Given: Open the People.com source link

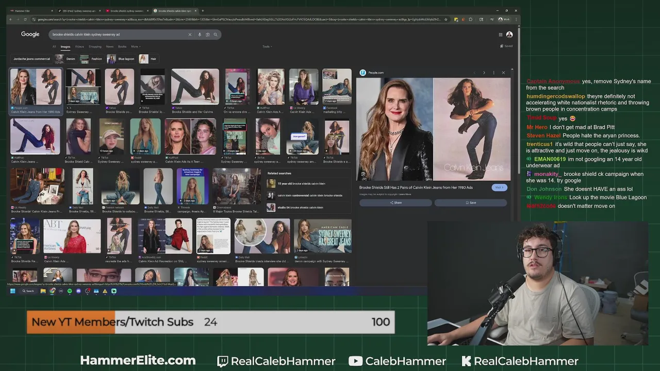Looking at the screenshot, I should (372, 73).
